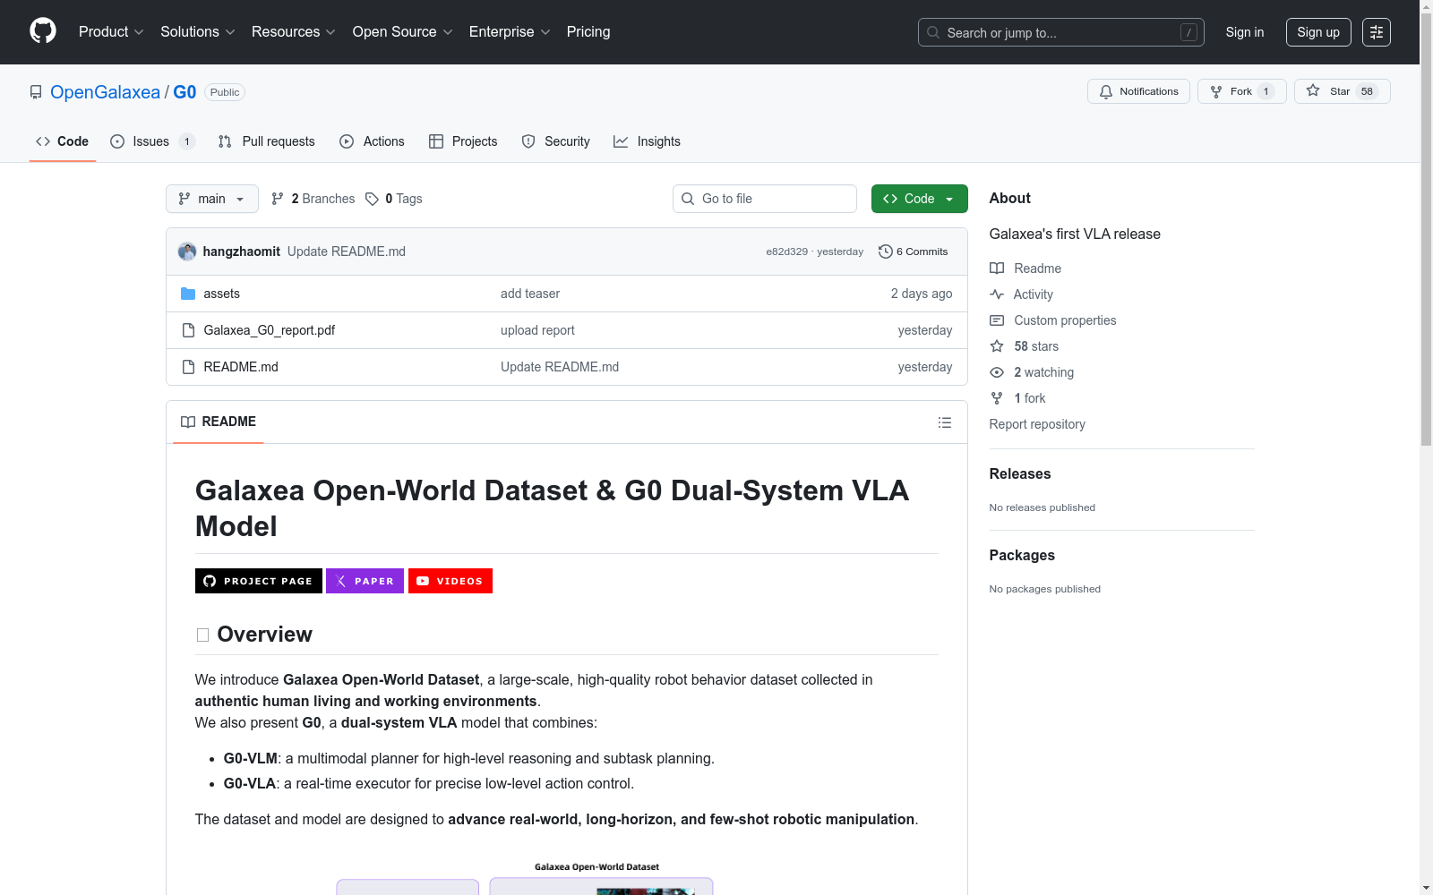1433x895 pixels.
Task: Select the Galaxea_G0_report.pdf file icon
Action: click(188, 330)
